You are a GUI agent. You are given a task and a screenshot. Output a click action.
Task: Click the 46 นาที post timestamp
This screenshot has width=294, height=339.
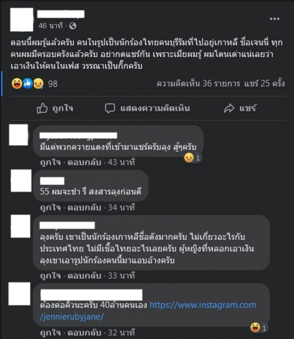coord(50,26)
